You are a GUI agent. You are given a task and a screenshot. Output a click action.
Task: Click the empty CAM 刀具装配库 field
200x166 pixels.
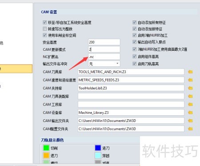tap(131, 96)
